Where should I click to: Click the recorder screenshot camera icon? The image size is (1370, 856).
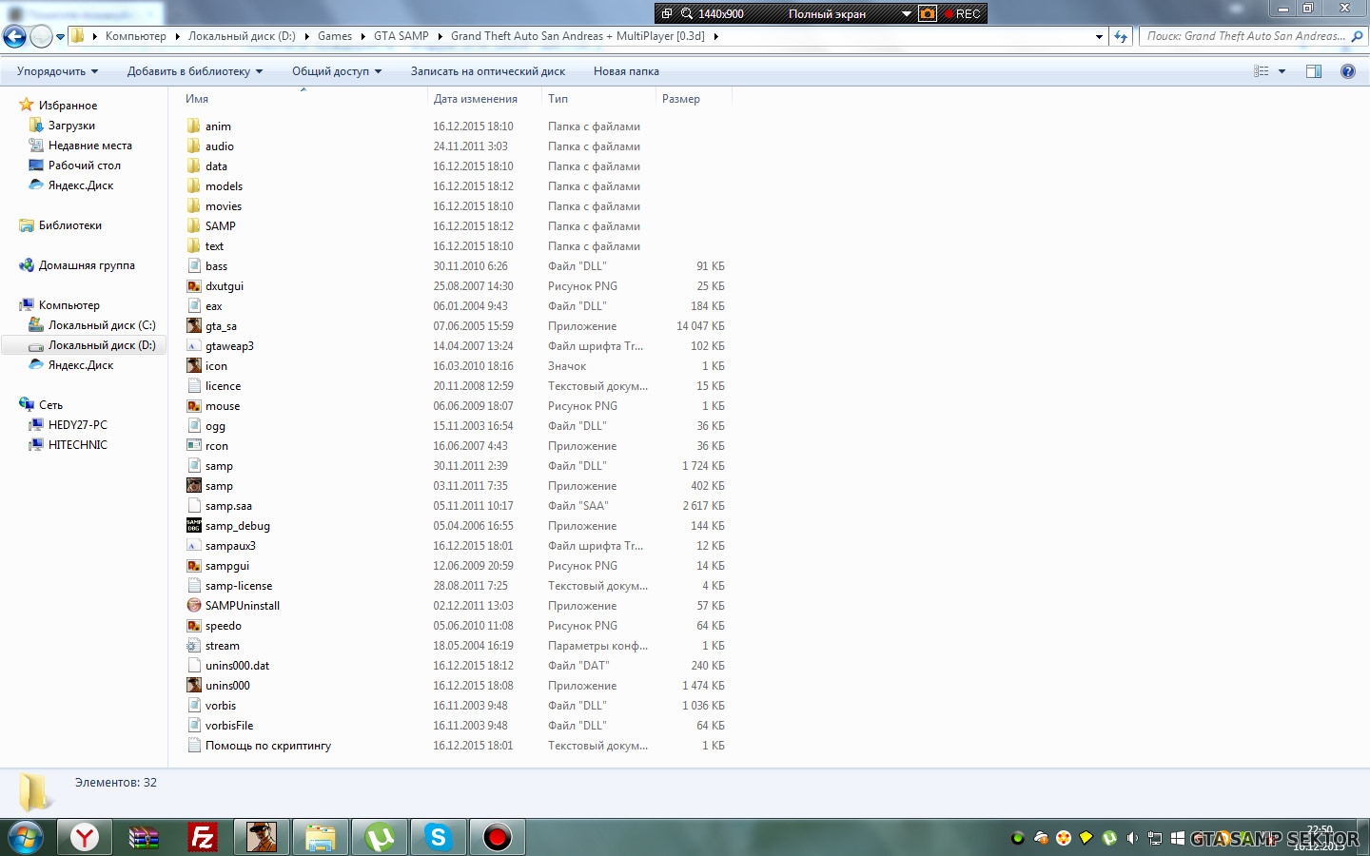click(928, 13)
